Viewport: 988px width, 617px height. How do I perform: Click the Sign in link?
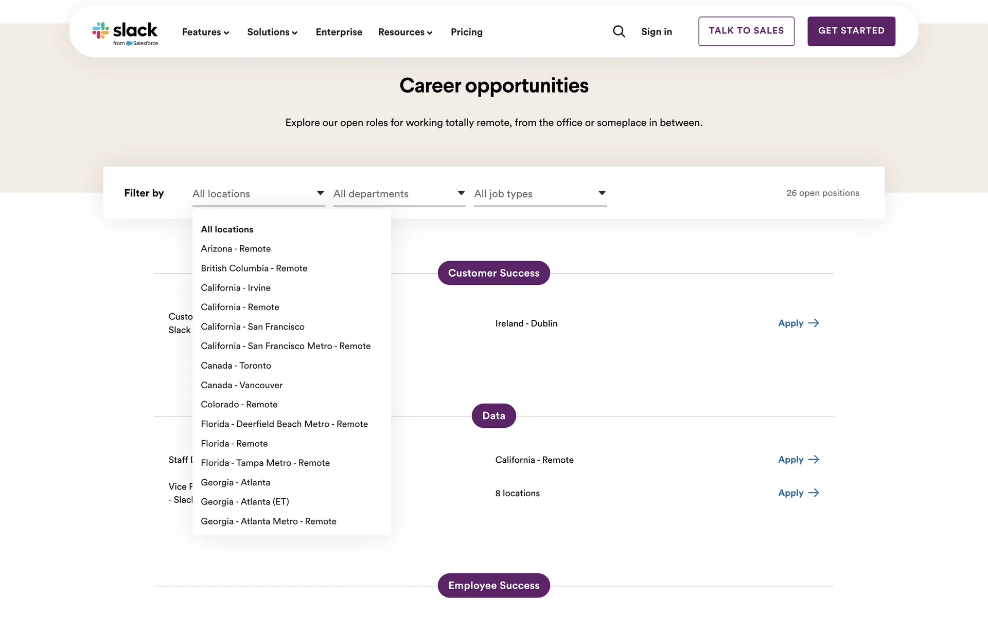pos(657,32)
